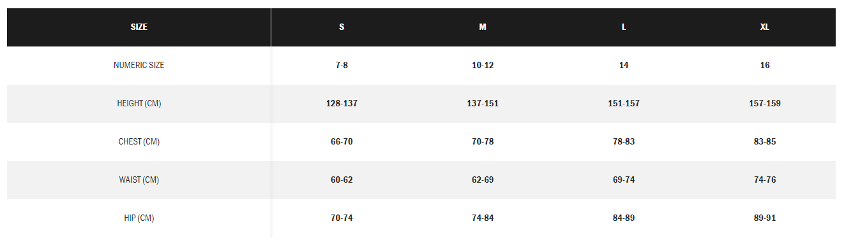The height and width of the screenshot is (247, 844).
Task: Click the WAIST (CM) row label
Action: 139,180
